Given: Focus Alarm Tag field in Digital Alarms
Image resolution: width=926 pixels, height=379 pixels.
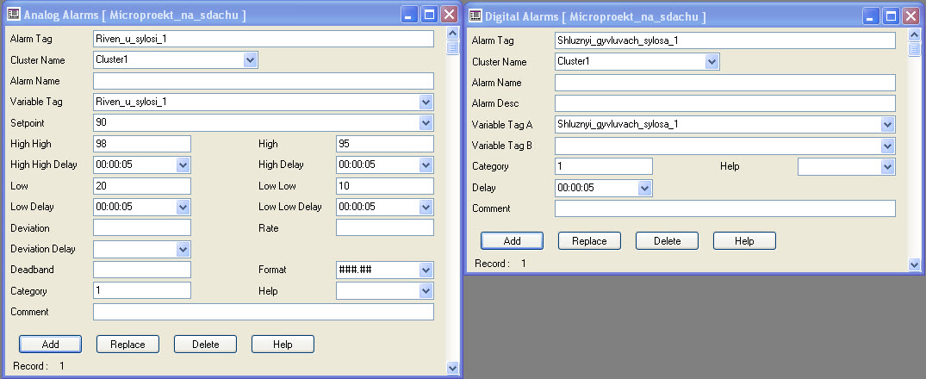Looking at the screenshot, I should tap(725, 40).
